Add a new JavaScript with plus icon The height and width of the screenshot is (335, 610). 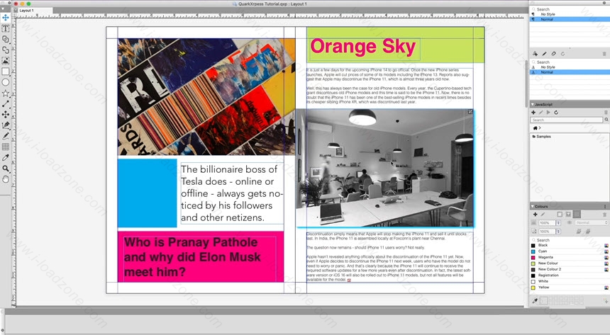click(533, 113)
